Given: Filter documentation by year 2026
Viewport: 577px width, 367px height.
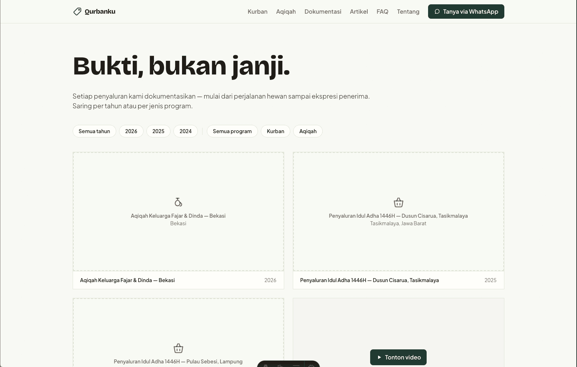Looking at the screenshot, I should pos(131,131).
